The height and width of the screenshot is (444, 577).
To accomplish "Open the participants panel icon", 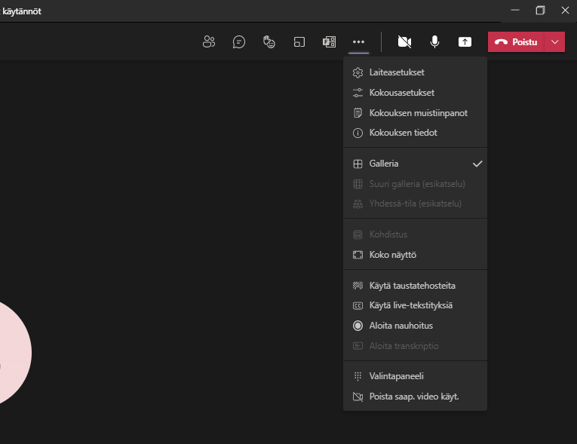I will (x=209, y=41).
